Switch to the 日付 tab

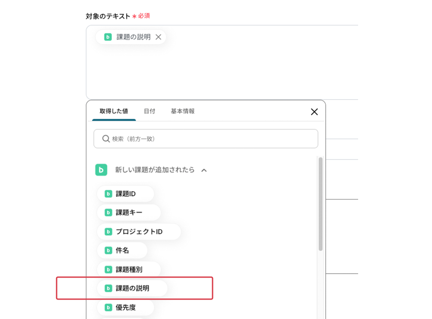click(x=149, y=111)
